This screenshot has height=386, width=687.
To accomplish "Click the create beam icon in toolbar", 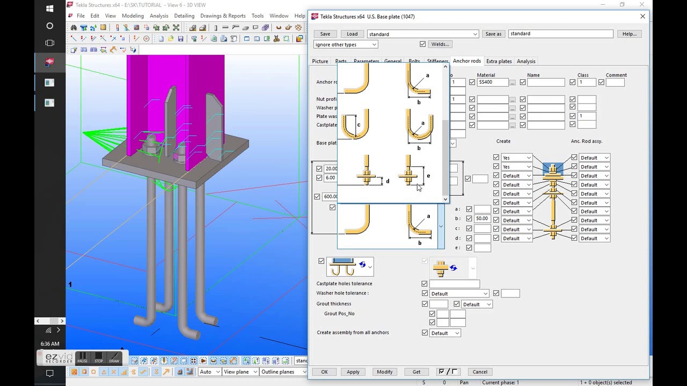I will point(225,28).
